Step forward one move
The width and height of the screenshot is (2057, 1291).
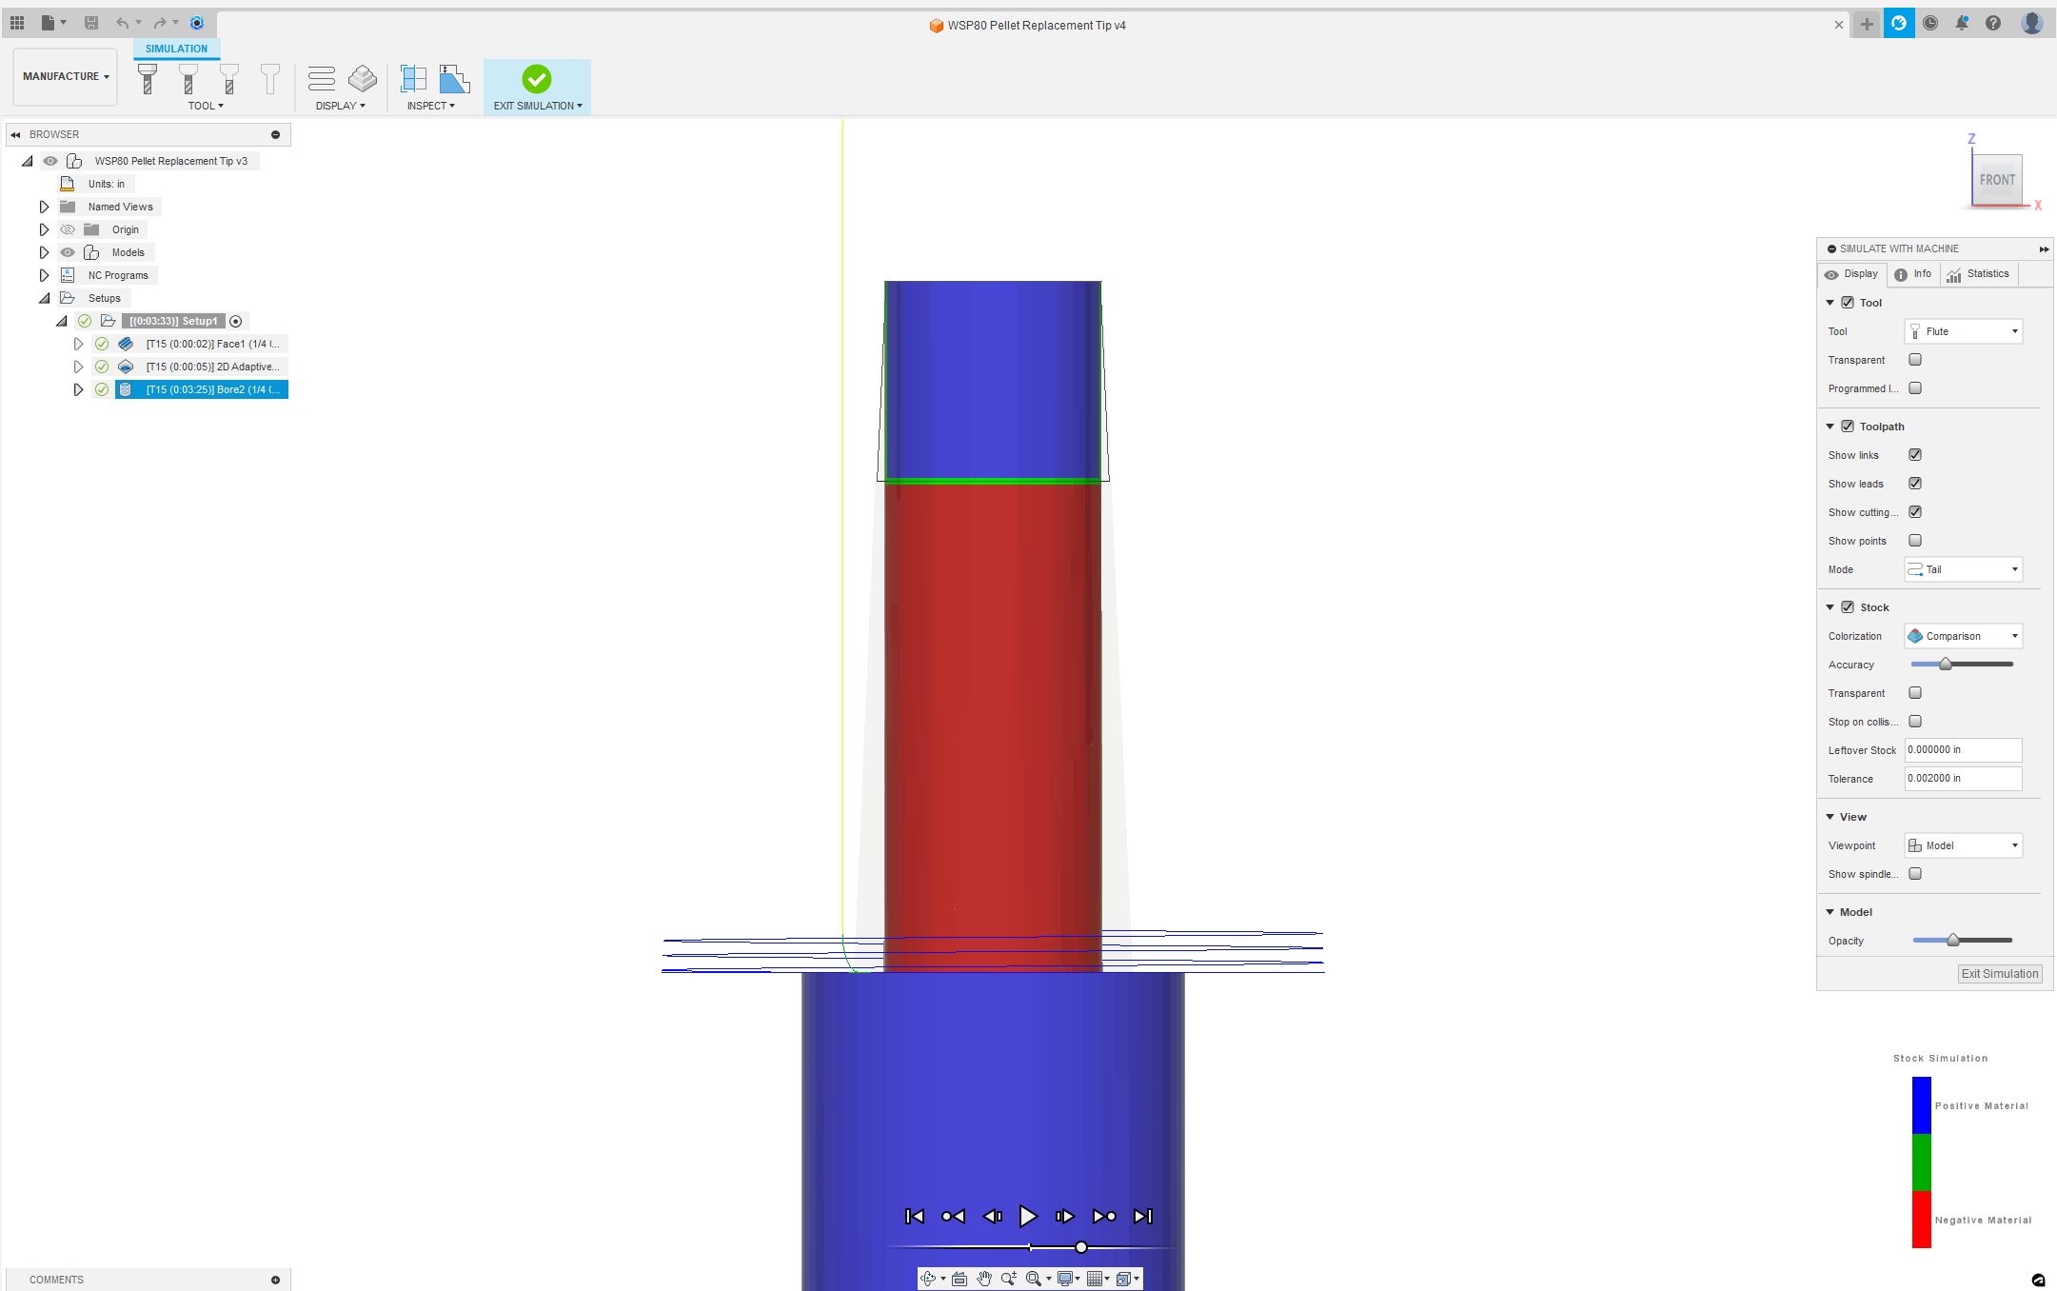[1064, 1216]
